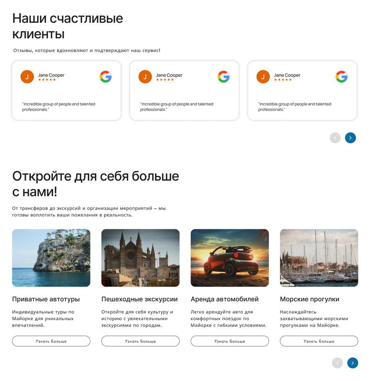The image size is (374, 381).
Task: Click the blue right arrow under the services
Action: click(353, 363)
